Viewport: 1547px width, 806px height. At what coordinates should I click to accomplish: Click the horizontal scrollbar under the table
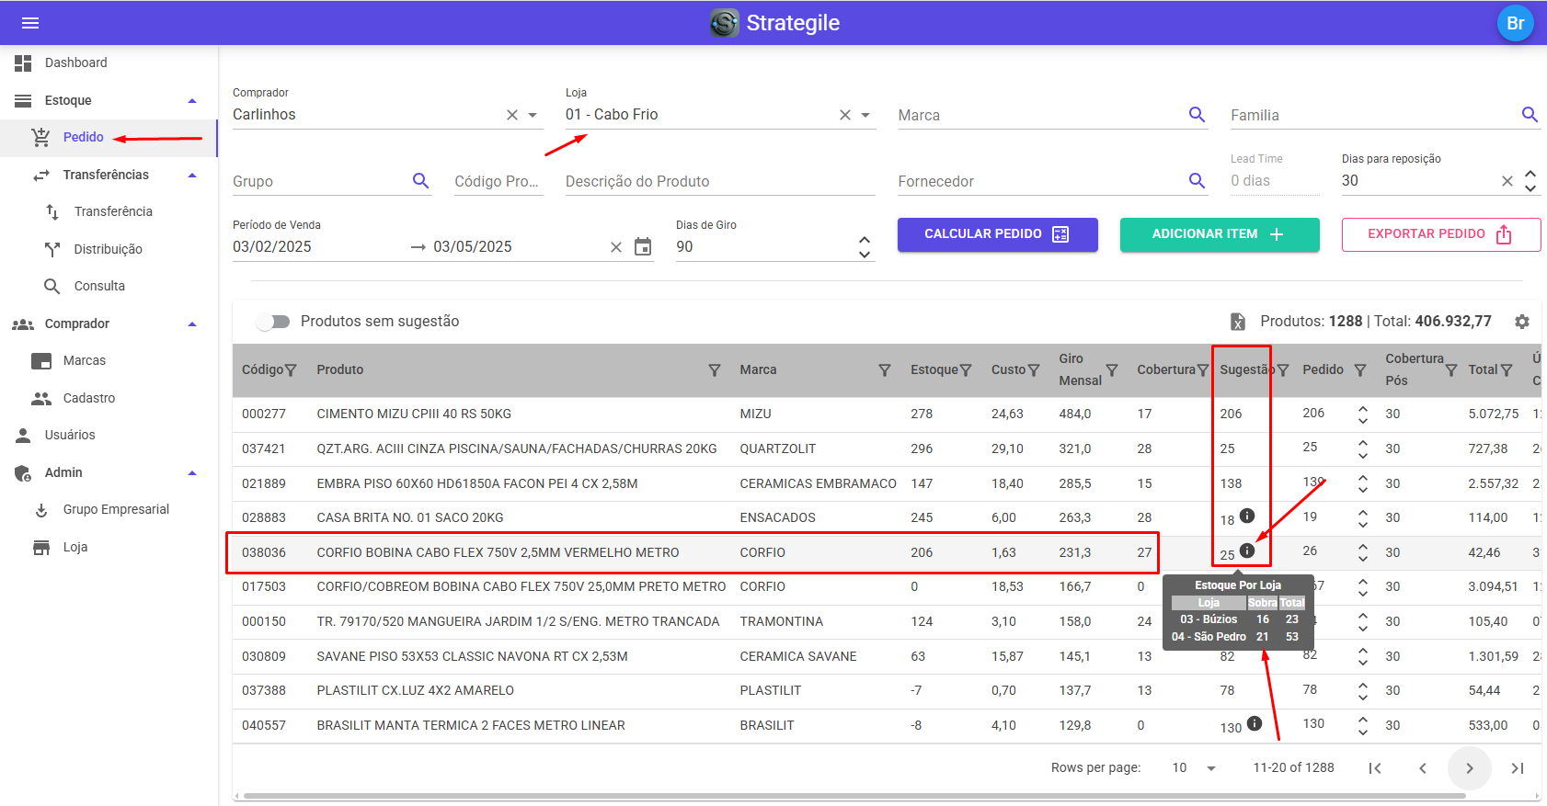[854, 796]
